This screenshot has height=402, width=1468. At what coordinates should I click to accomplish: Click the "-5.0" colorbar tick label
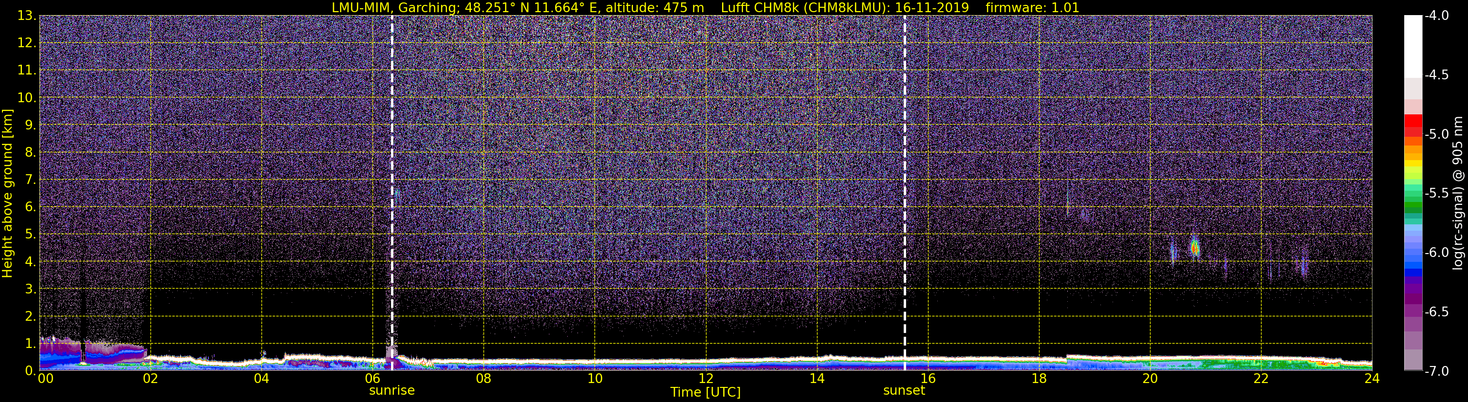coord(1436,134)
